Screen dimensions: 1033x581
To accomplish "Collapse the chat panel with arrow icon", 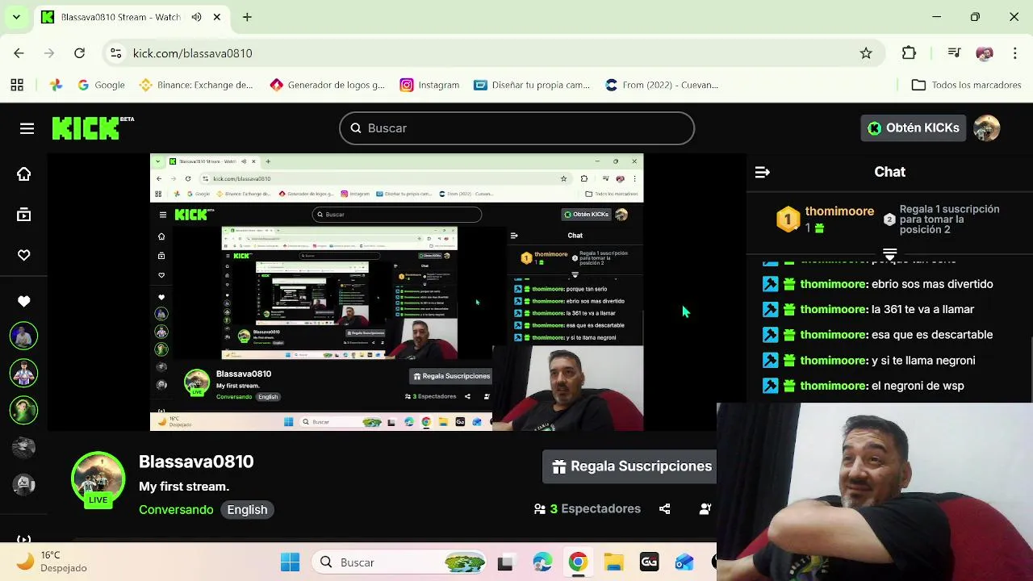I will (763, 172).
